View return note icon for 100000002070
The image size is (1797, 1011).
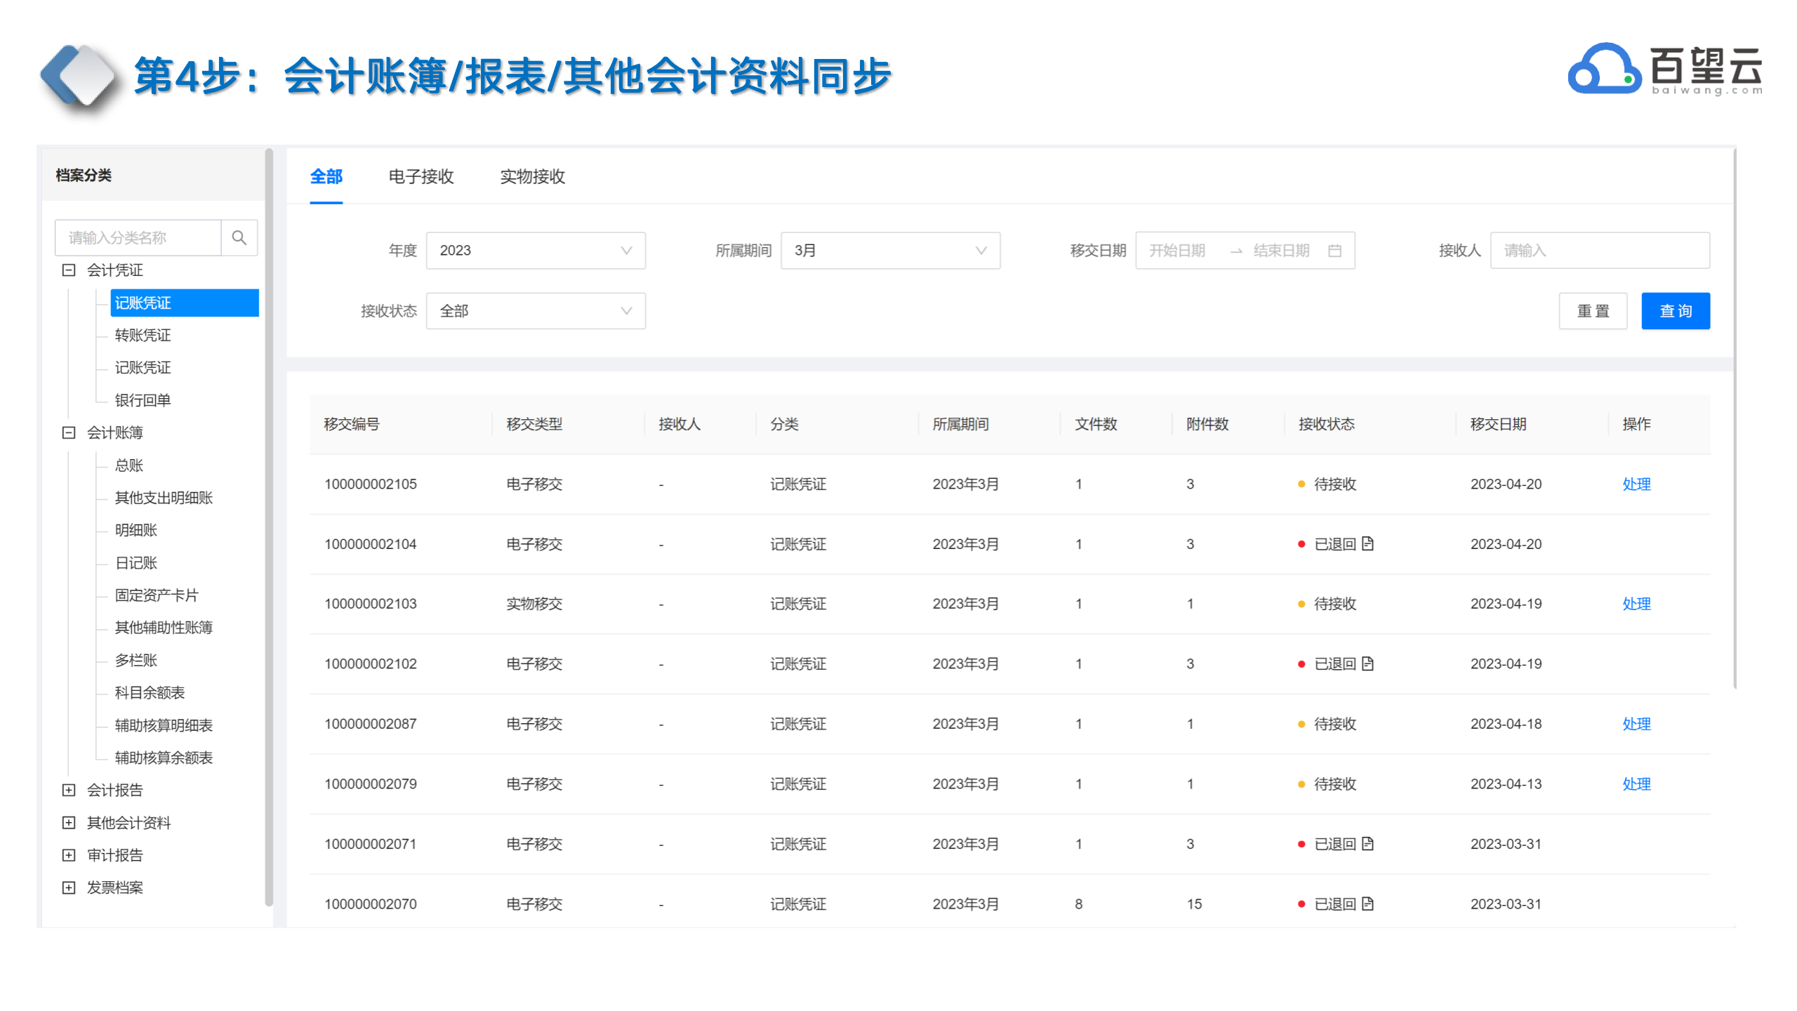[1367, 904]
